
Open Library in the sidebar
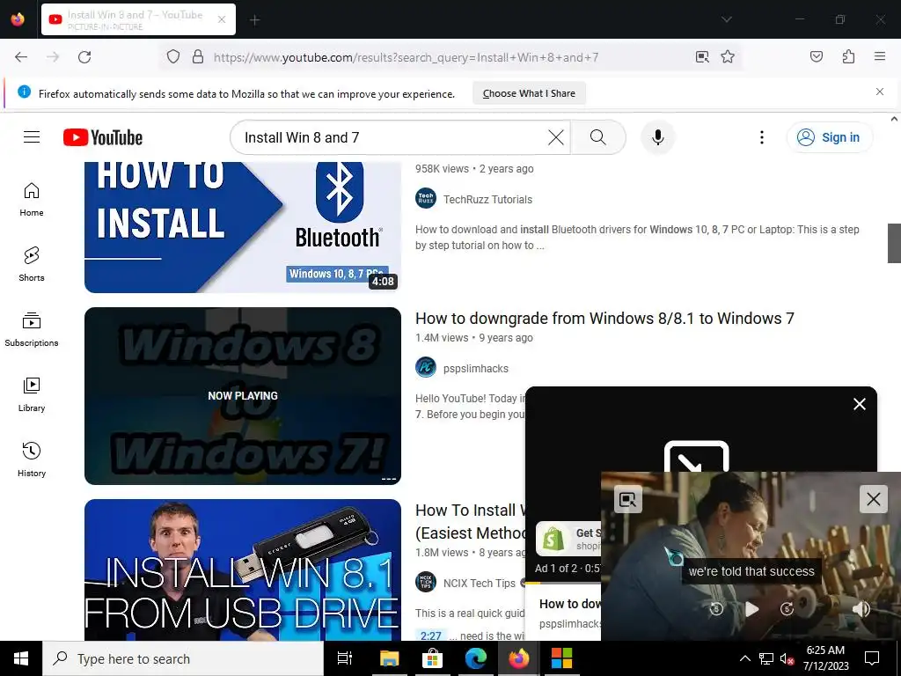coord(32,395)
